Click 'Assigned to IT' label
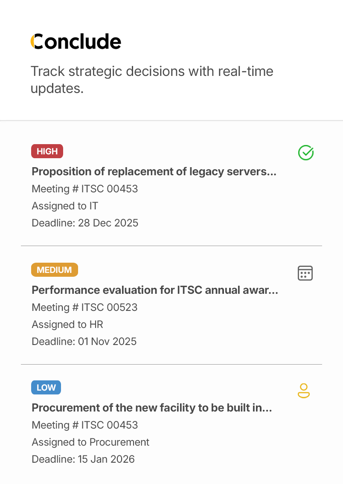 (65, 206)
